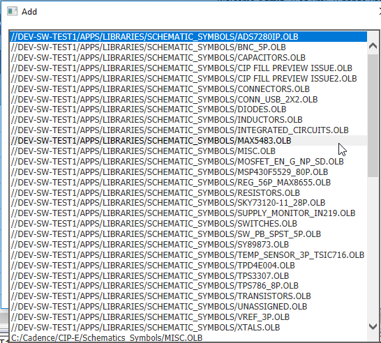
Task: Select the ADS7280IP.OLB library entry
Action: [x=188, y=37]
